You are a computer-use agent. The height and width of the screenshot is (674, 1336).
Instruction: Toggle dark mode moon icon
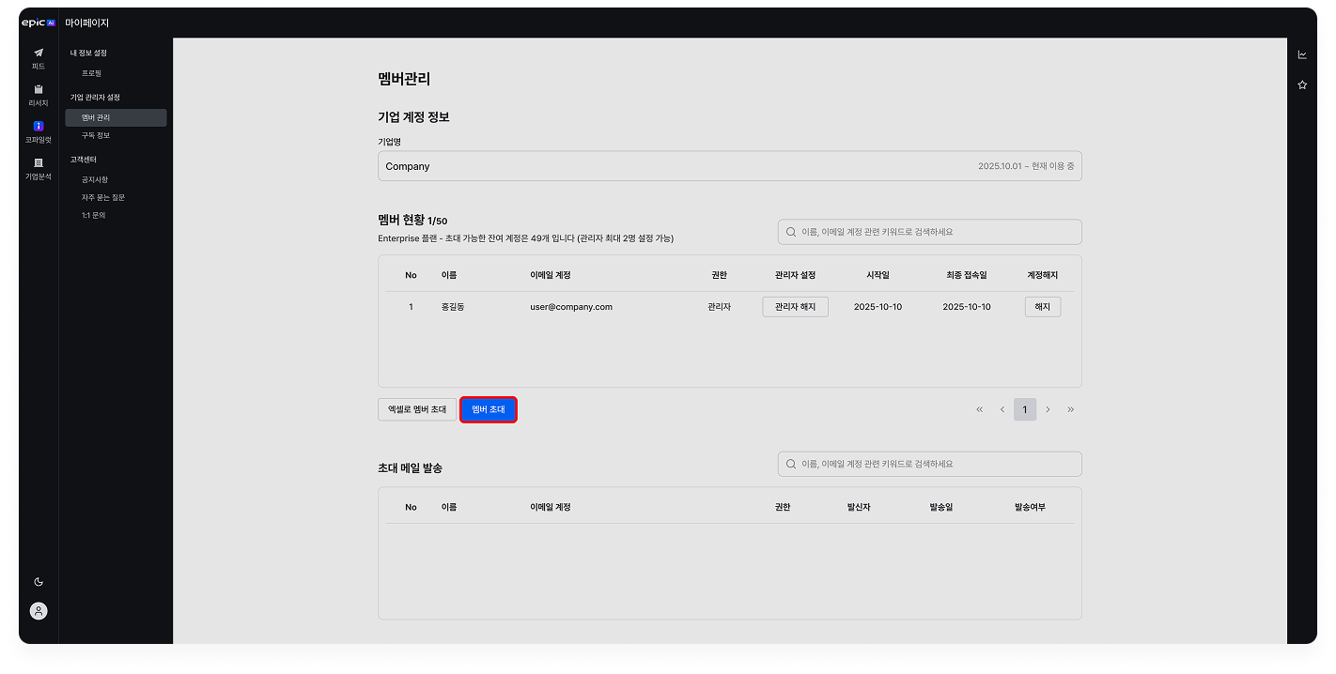click(39, 582)
